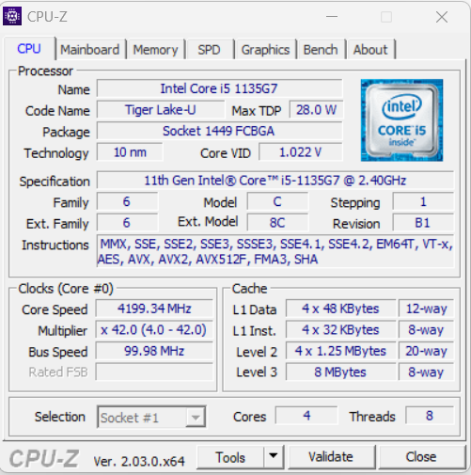Click the Validate button
471x475 pixels.
point(331,457)
